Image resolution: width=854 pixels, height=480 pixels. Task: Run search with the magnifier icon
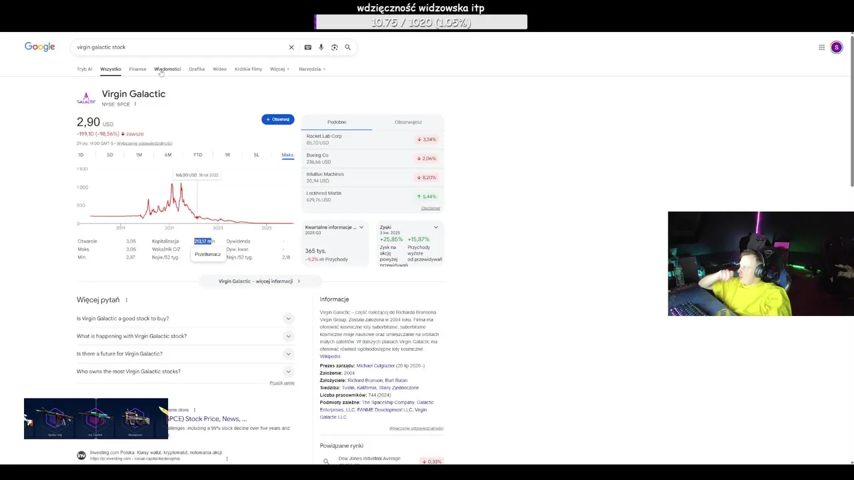pos(348,47)
